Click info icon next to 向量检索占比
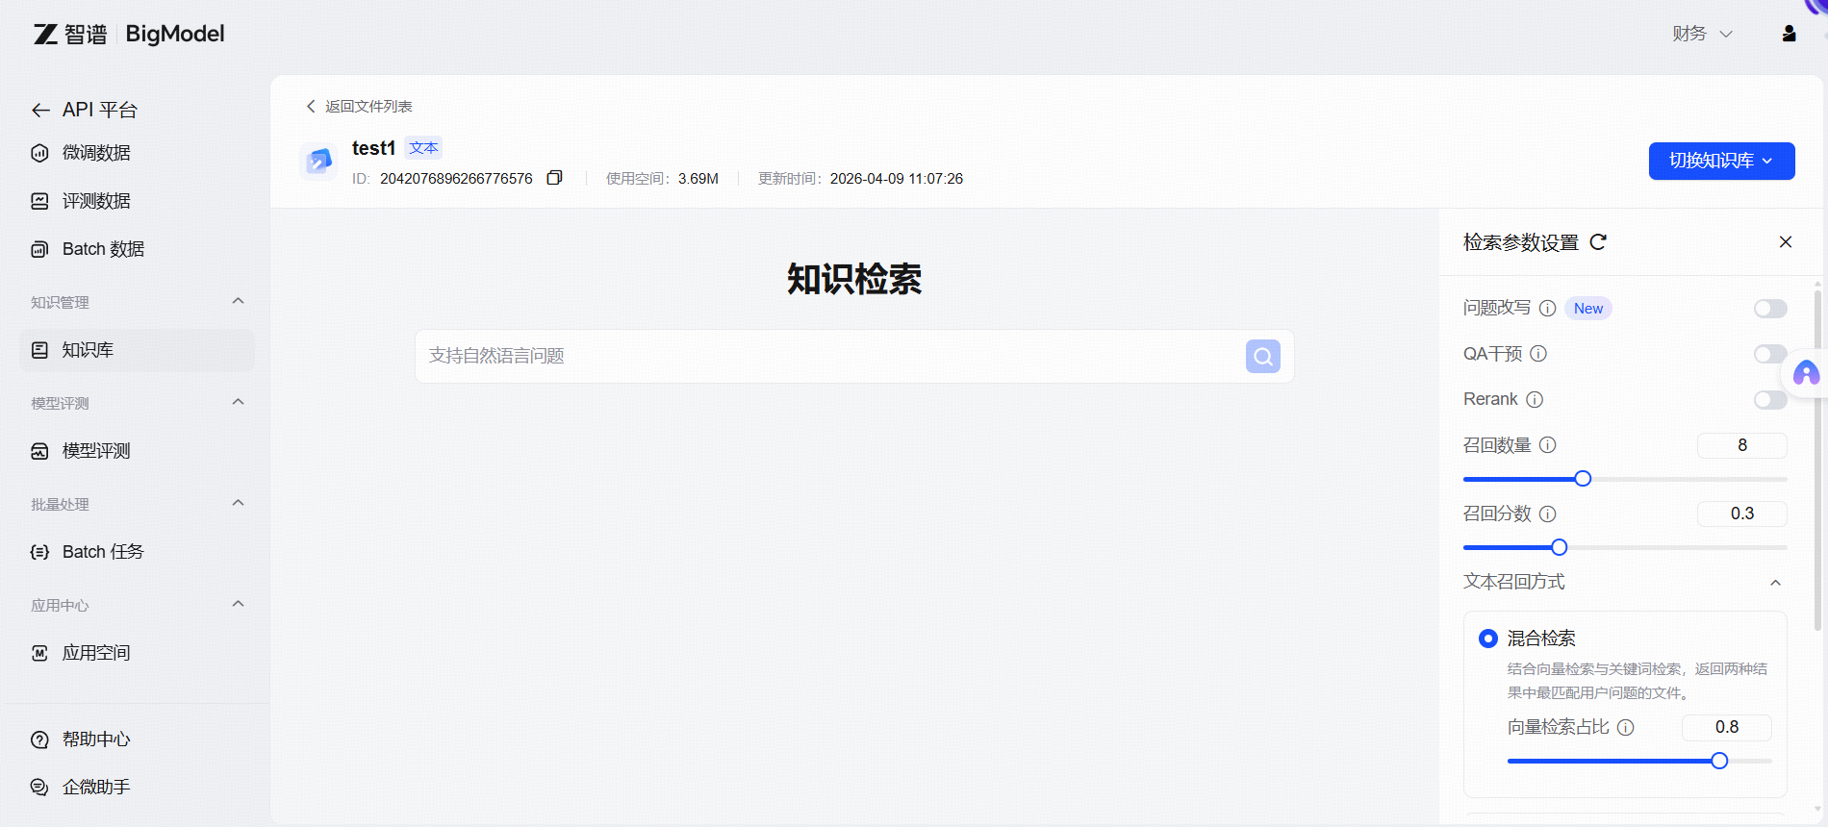 [x=1625, y=728]
